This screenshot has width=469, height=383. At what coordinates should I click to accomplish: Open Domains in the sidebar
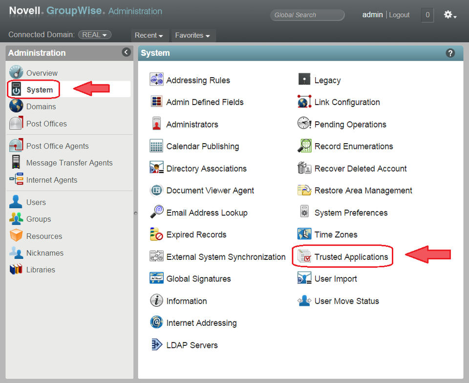[41, 106]
